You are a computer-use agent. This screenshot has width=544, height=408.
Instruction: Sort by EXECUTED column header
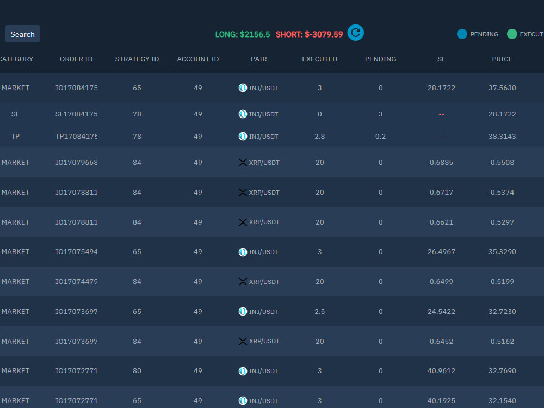tap(319, 59)
